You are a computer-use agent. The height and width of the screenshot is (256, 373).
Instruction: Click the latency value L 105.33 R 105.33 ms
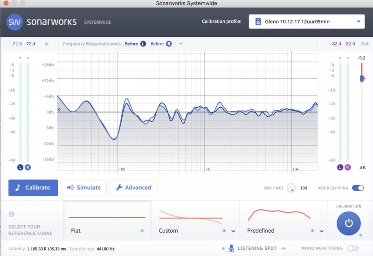(x=47, y=249)
